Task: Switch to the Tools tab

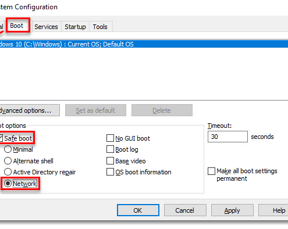Action: click(x=100, y=27)
